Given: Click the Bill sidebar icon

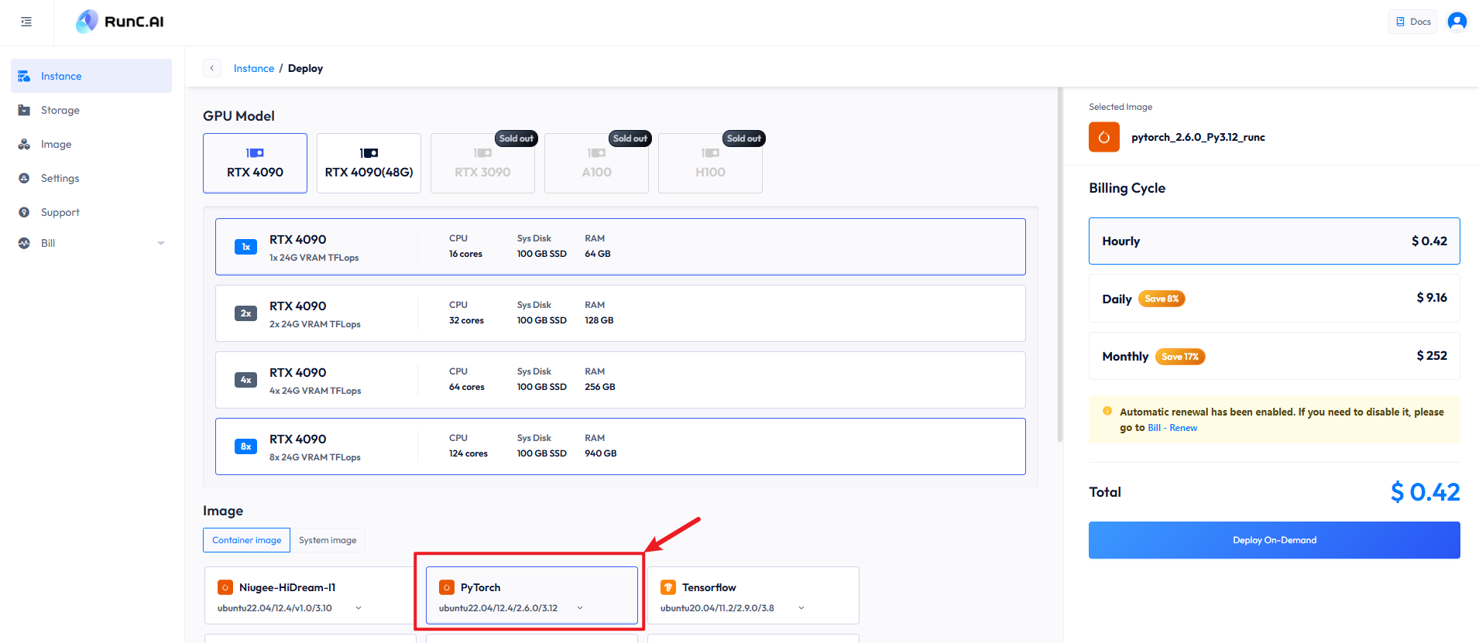Looking at the screenshot, I should [24, 243].
